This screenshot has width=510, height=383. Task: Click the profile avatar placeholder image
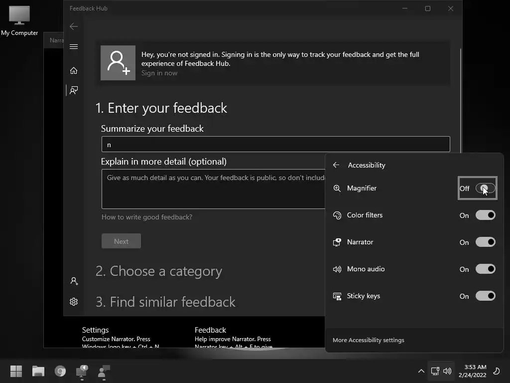pyautogui.click(x=118, y=63)
